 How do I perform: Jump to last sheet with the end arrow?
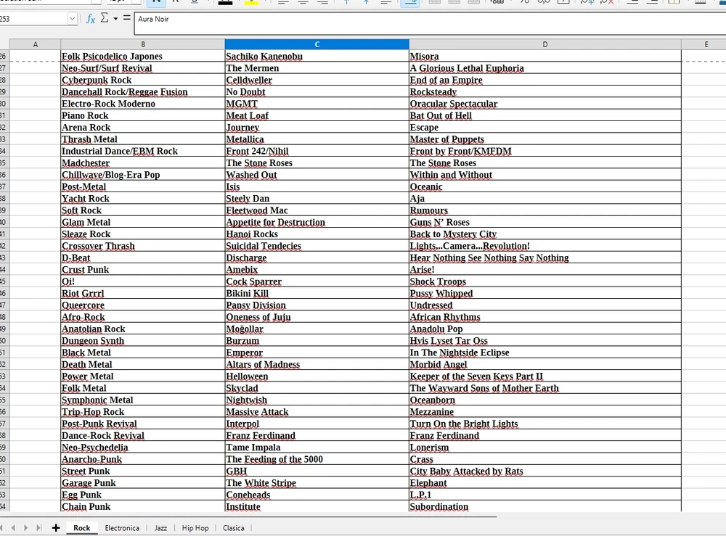(39, 528)
